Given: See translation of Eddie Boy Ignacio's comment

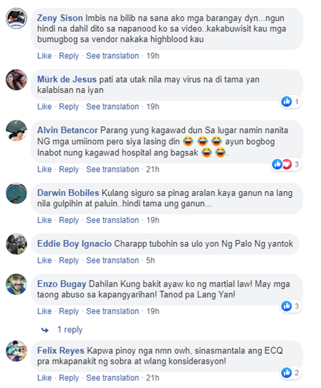Looking at the screenshot, I should tap(113, 261).
